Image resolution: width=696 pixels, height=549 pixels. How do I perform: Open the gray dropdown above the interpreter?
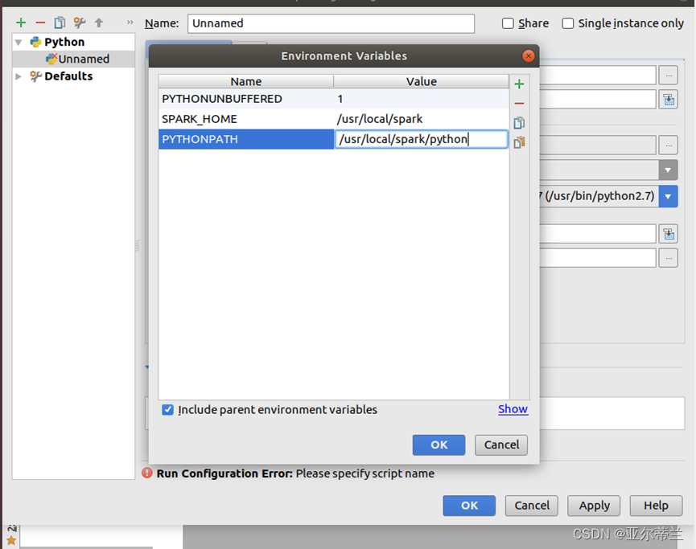pos(668,170)
